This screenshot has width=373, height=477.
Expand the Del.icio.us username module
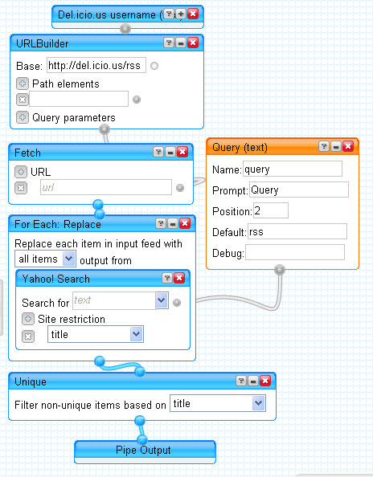click(x=181, y=14)
